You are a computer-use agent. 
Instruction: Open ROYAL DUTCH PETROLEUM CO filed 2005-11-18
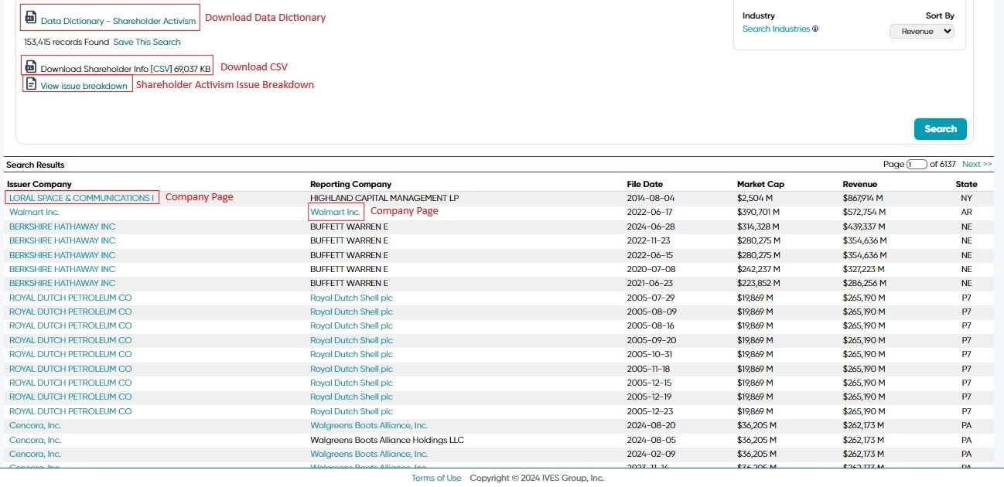click(x=70, y=369)
